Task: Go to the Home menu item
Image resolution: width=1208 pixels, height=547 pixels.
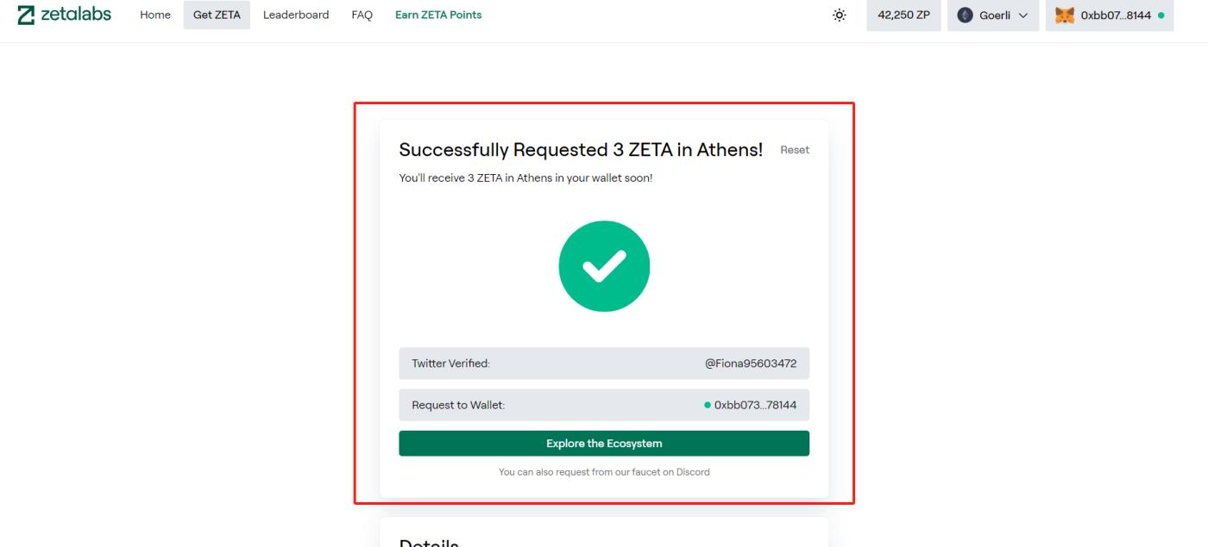Action: [x=155, y=15]
